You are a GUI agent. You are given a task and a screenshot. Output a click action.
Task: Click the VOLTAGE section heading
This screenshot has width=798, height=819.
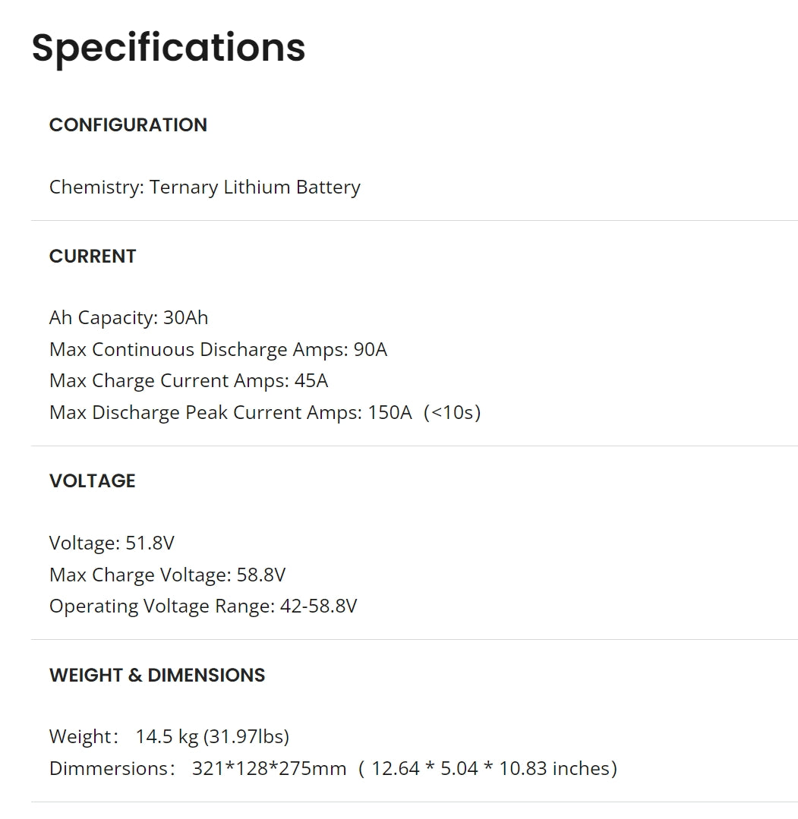tap(92, 481)
